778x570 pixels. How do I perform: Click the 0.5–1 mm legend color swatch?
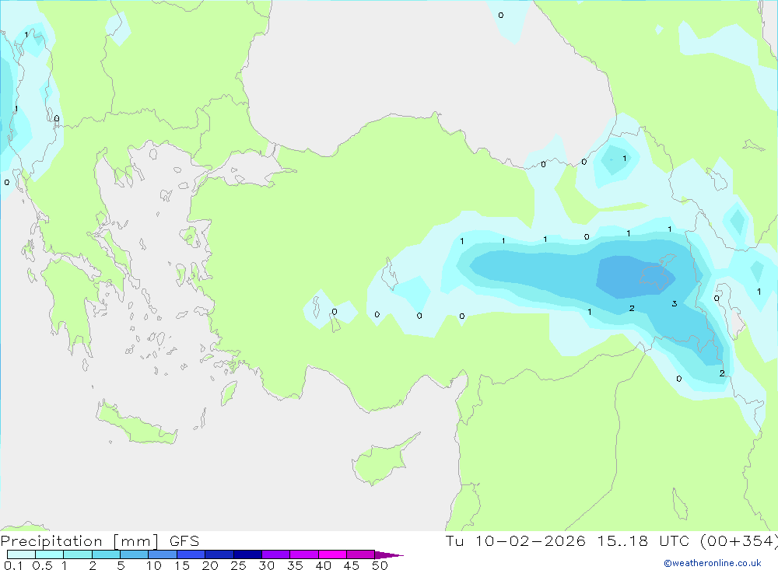coord(49,554)
